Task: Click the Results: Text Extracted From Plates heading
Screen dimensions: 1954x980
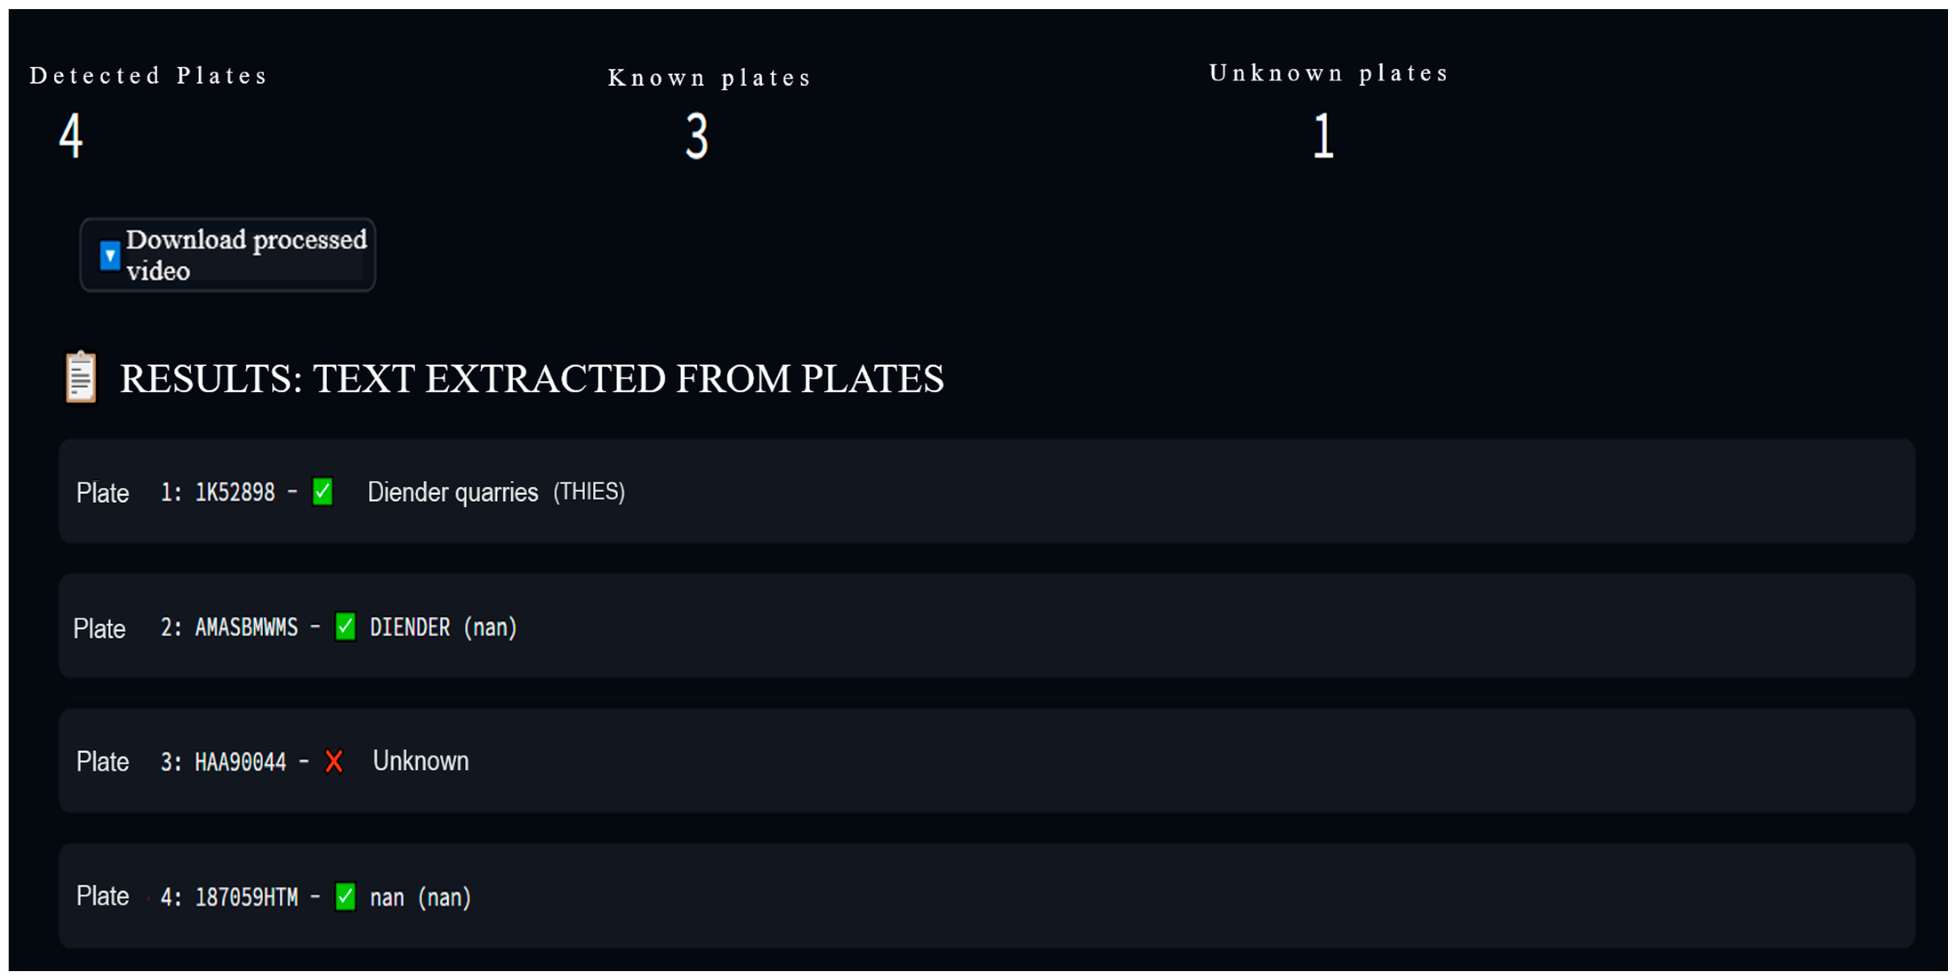Action: (531, 378)
